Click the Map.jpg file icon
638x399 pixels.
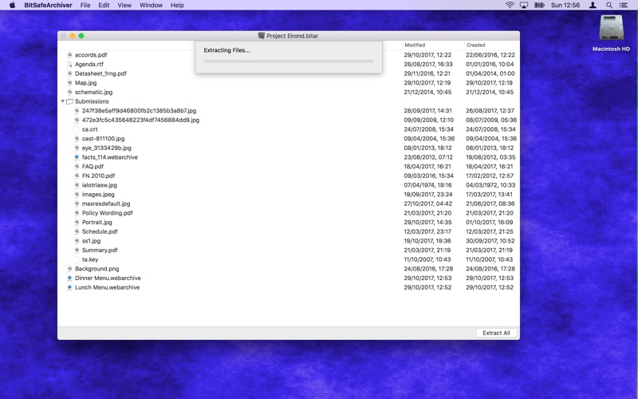coord(69,83)
